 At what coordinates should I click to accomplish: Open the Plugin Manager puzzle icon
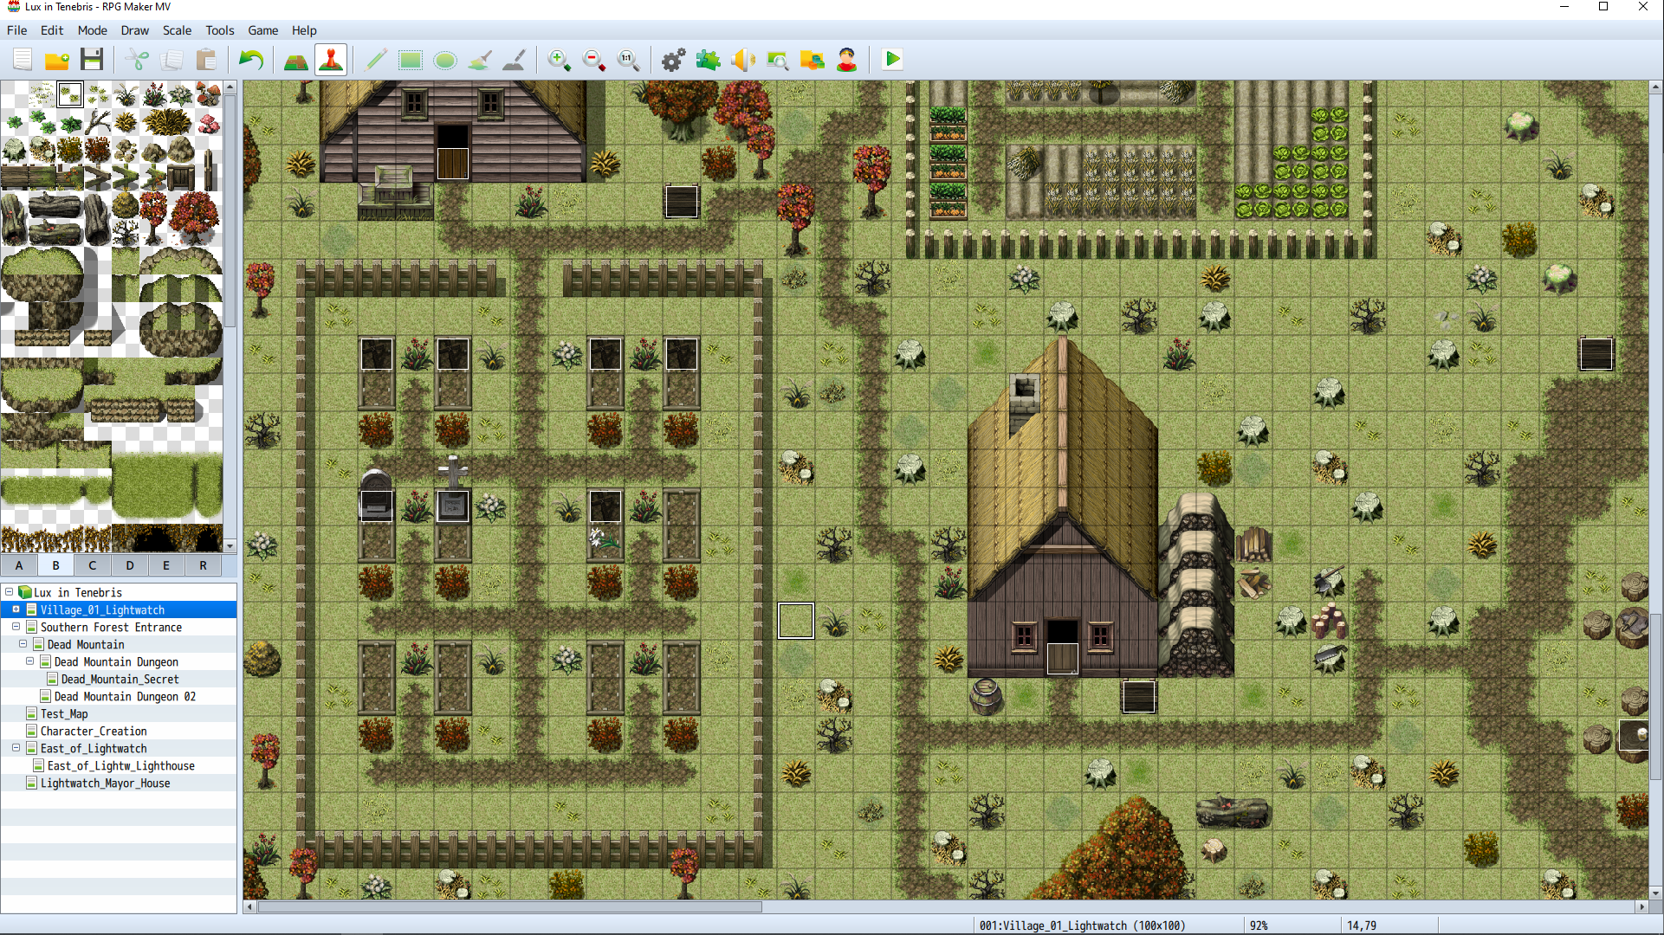tap(709, 60)
